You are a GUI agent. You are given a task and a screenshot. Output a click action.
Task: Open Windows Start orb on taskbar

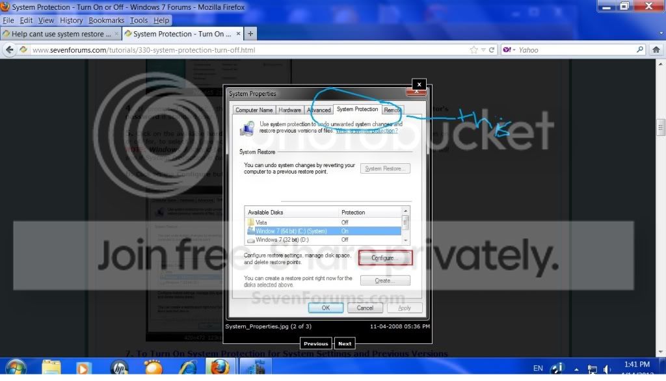point(16,367)
